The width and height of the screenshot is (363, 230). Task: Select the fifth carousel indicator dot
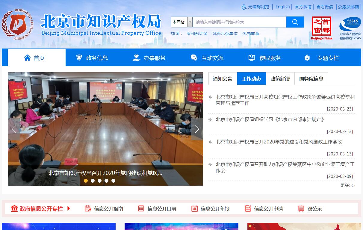coord(113,181)
